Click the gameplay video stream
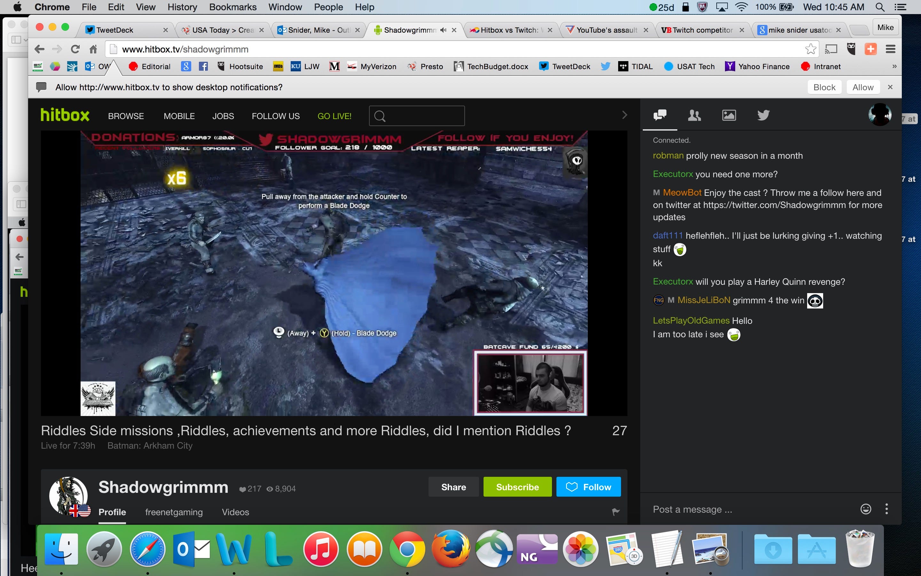This screenshot has width=921, height=576. (334, 273)
